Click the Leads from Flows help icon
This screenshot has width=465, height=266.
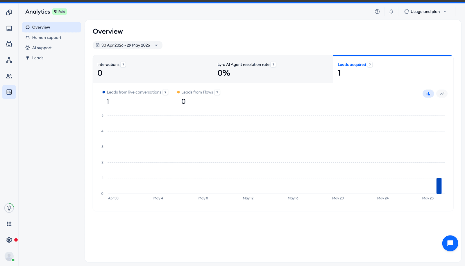tap(217, 92)
